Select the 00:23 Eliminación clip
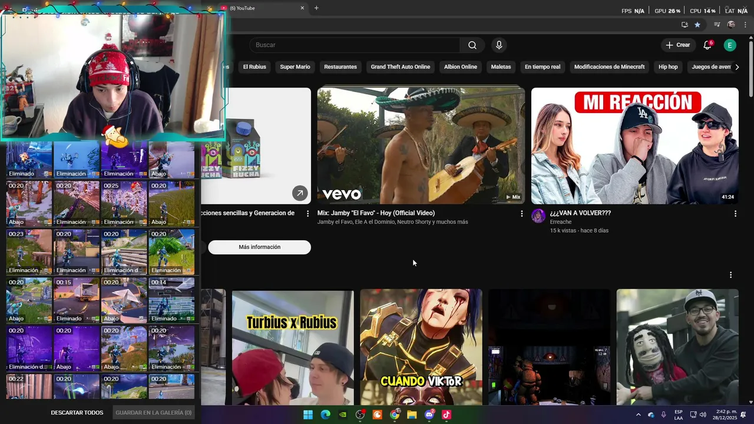Image resolution: width=754 pixels, height=424 pixels. click(29, 251)
